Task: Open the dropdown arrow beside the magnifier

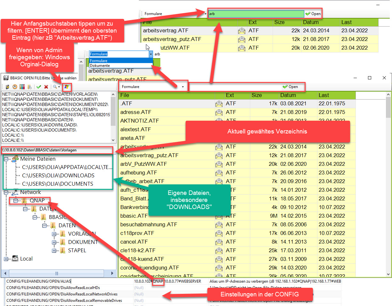Action: point(59,87)
